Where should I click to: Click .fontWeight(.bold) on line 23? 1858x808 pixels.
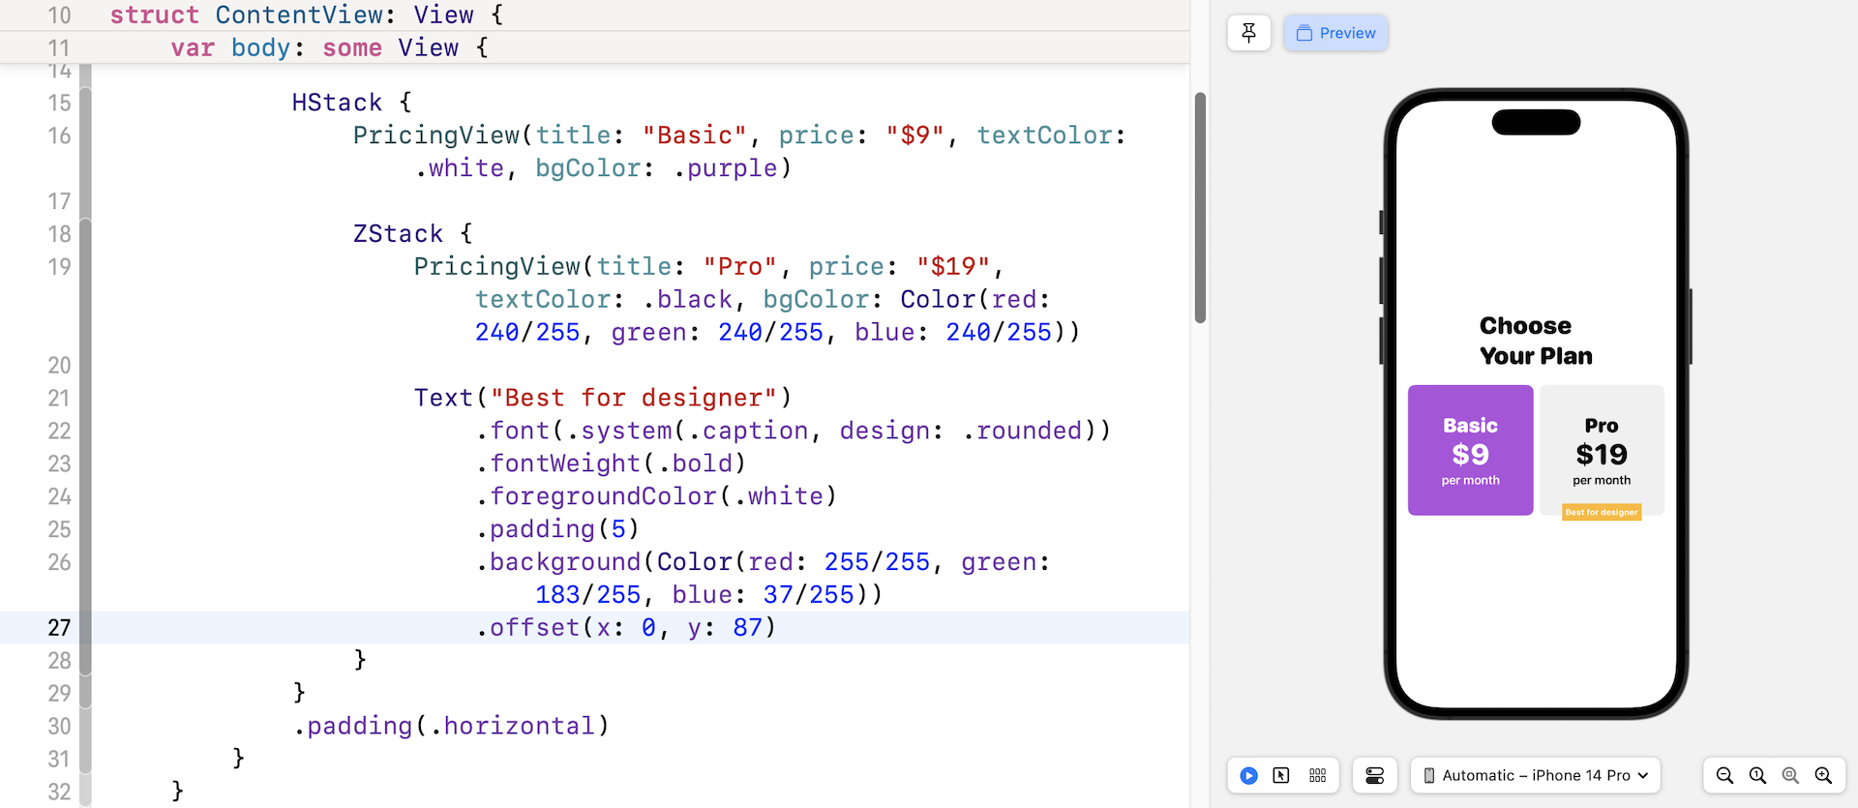(611, 464)
